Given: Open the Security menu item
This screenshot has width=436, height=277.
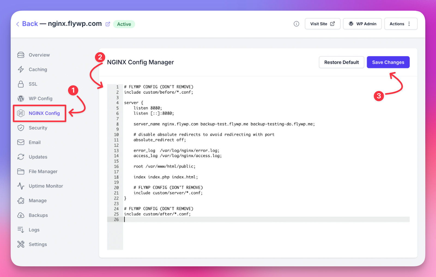Looking at the screenshot, I should 38,128.
